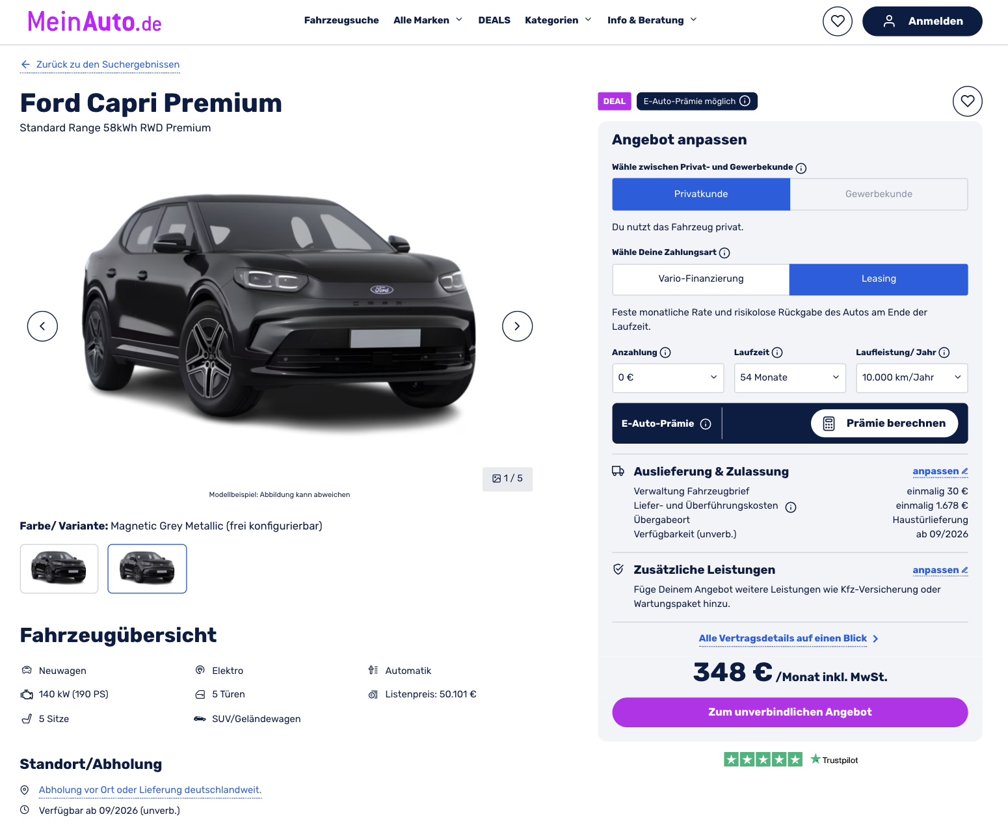Screen dimensions: 1008x834
Task: Go to the previous vehicle image
Action: (x=42, y=326)
